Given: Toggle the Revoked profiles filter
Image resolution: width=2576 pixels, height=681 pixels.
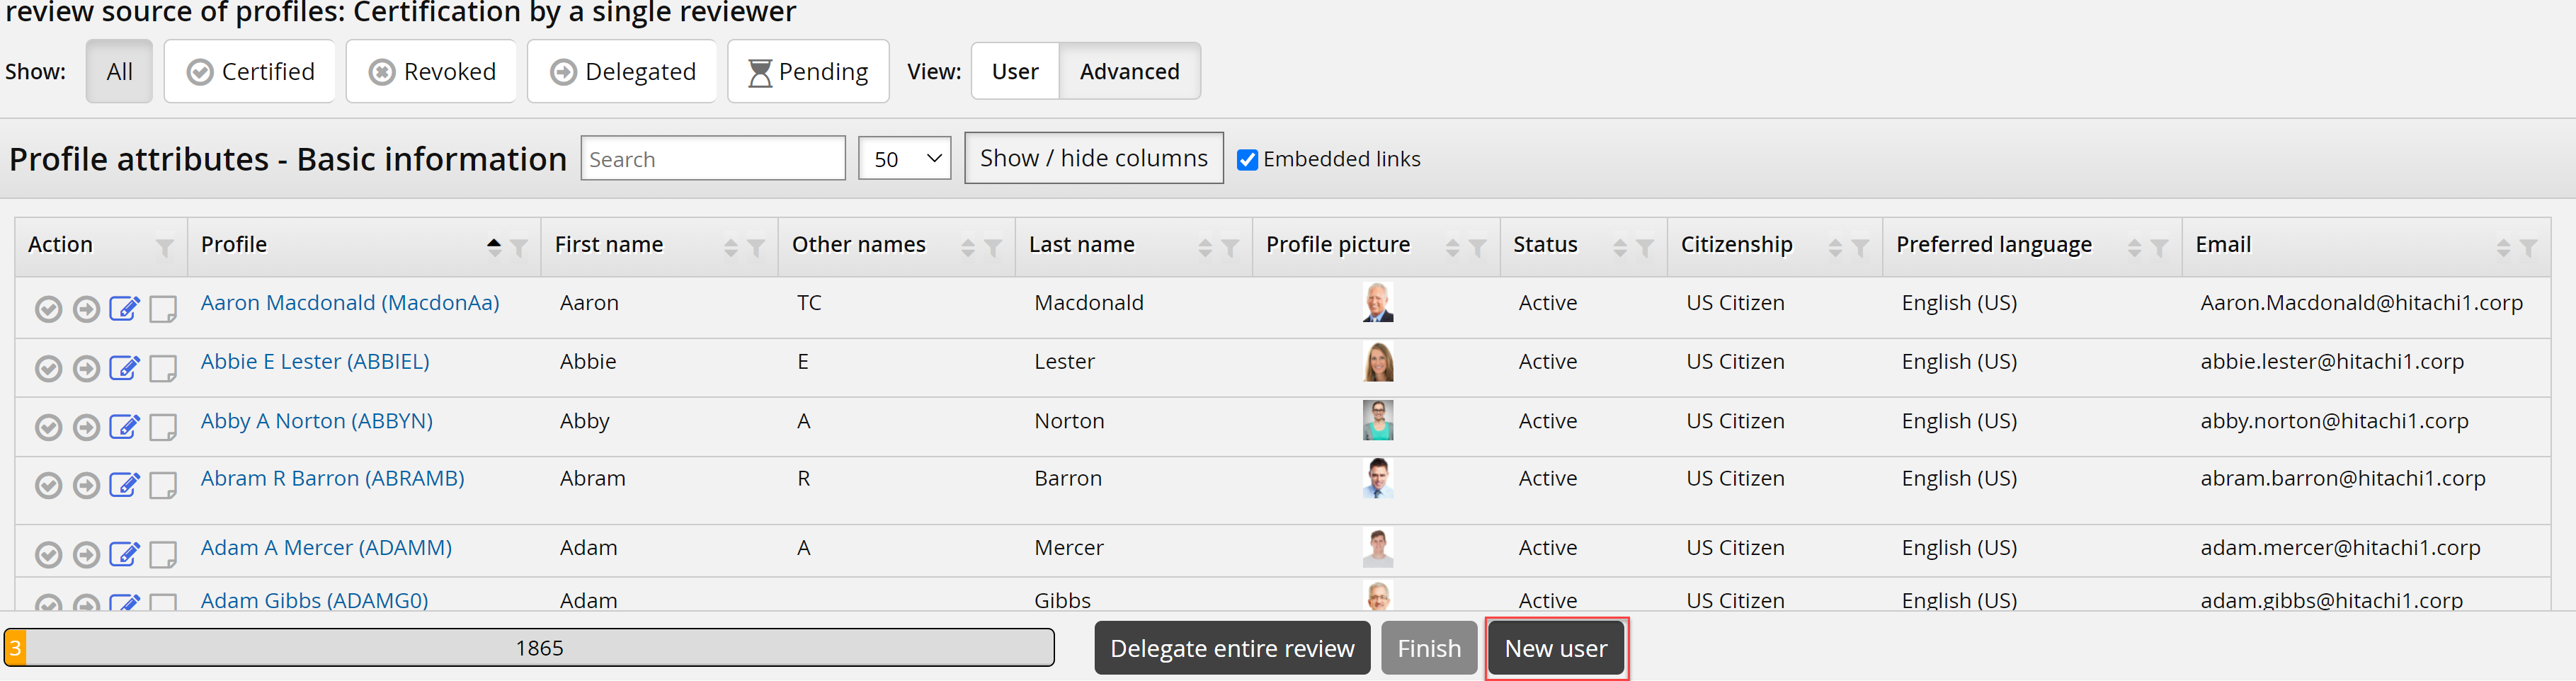Looking at the screenshot, I should coord(431,71).
